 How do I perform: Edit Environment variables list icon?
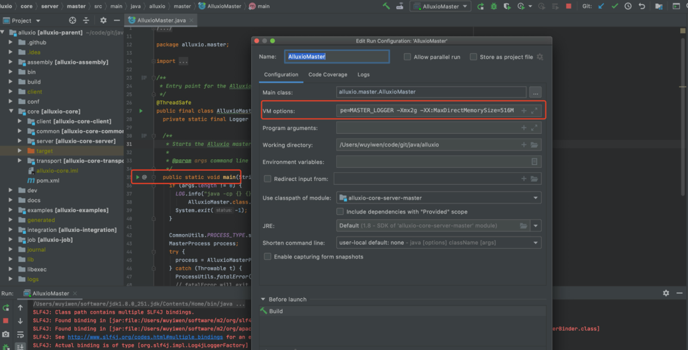coord(534,161)
